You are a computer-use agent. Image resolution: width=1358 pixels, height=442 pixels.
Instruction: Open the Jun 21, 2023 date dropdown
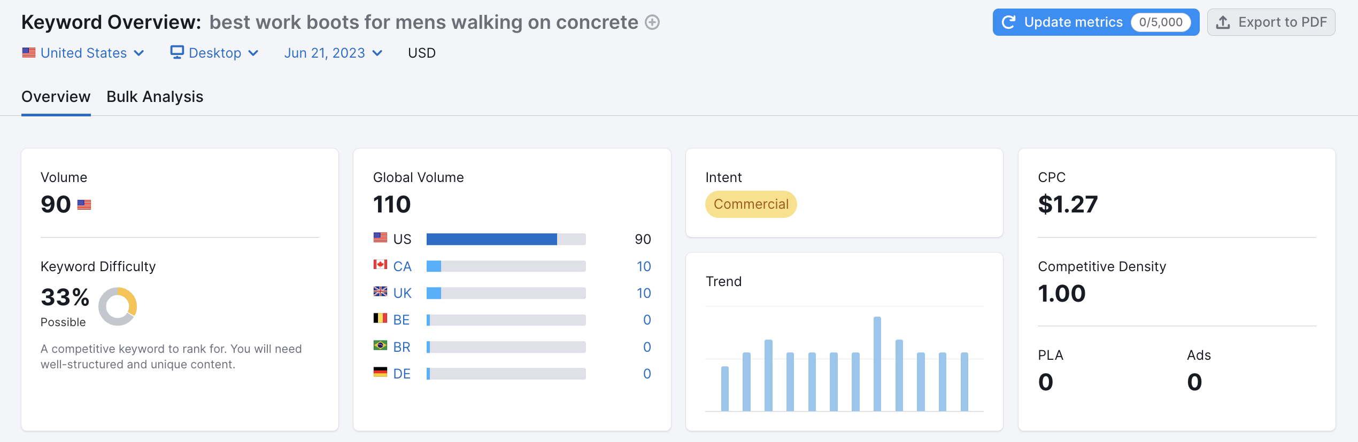pyautogui.click(x=333, y=53)
